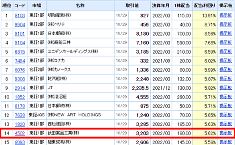
Task: Click the 東証JQS market cell
Action: 37,115
